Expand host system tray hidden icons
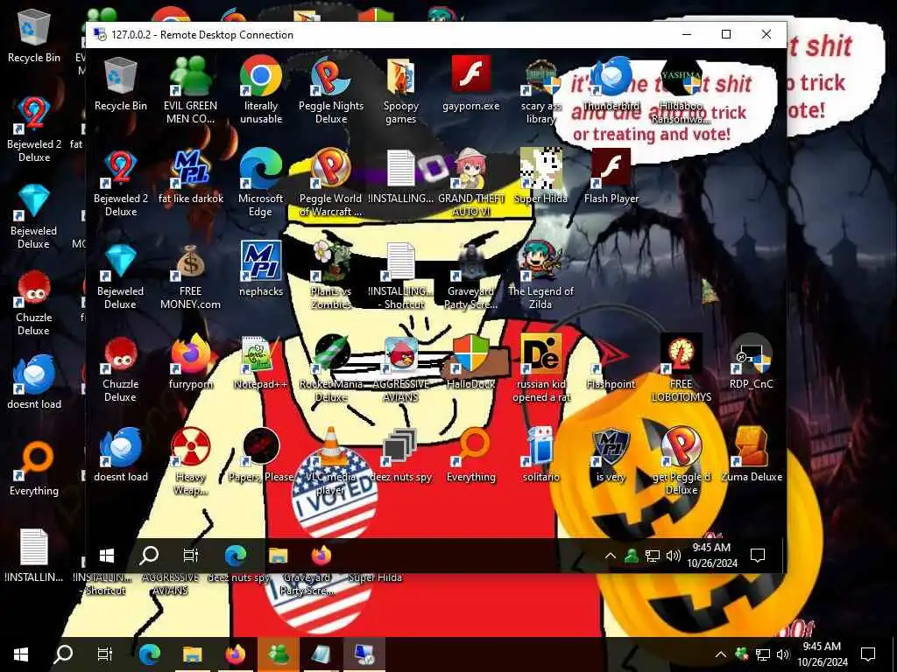The width and height of the screenshot is (897, 672). tap(720, 654)
